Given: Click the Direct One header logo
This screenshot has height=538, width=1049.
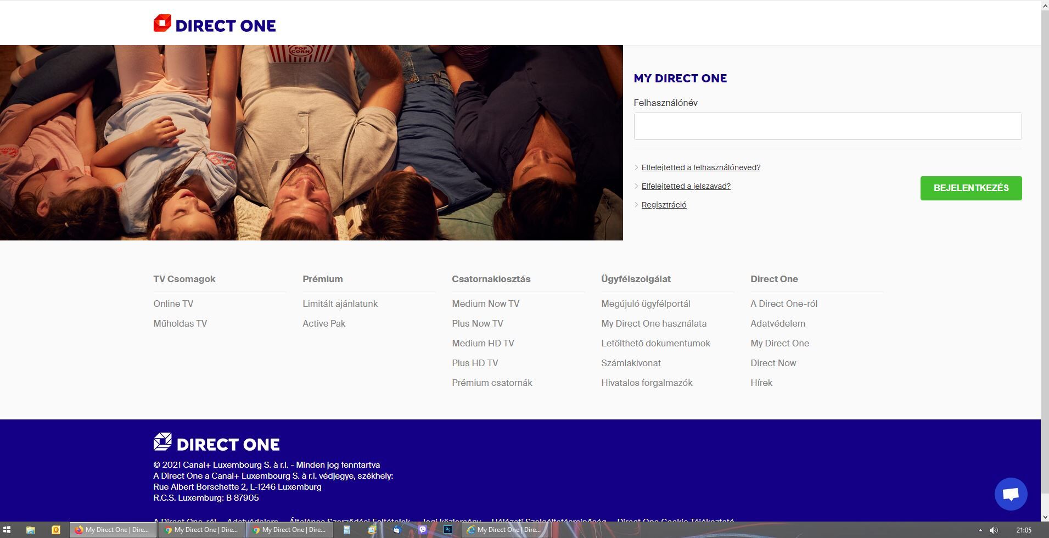Looking at the screenshot, I should coord(215,24).
